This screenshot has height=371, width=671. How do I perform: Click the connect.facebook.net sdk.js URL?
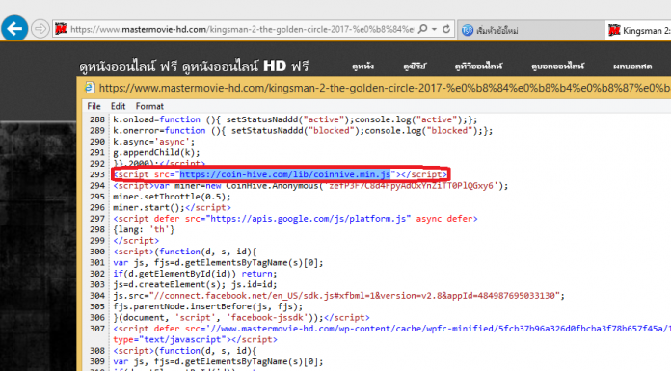click(355, 296)
